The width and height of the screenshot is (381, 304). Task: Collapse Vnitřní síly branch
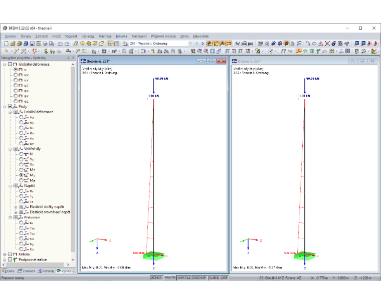point(10,149)
